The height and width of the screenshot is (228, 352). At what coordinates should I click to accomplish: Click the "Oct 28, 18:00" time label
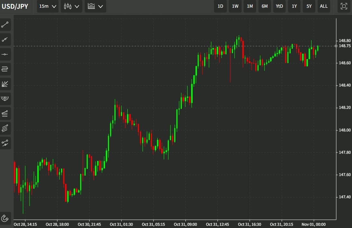tap(57, 224)
